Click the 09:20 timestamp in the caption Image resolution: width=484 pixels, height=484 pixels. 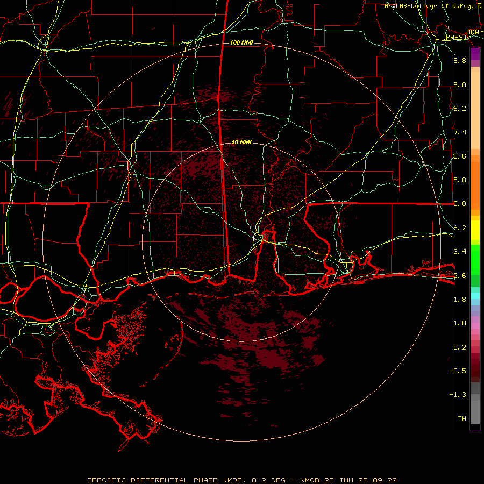(x=385, y=480)
